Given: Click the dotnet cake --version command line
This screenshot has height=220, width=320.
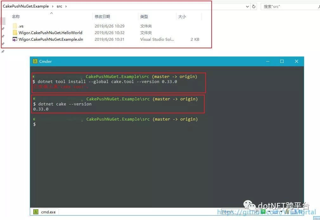Looking at the screenshot, I should coord(62,104).
